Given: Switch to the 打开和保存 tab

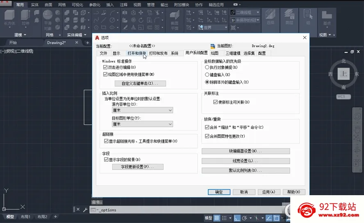Looking at the screenshot, I should 136,53.
